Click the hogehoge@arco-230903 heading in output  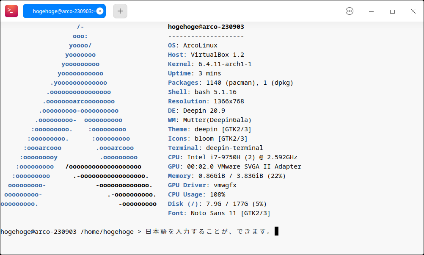[x=206, y=27]
